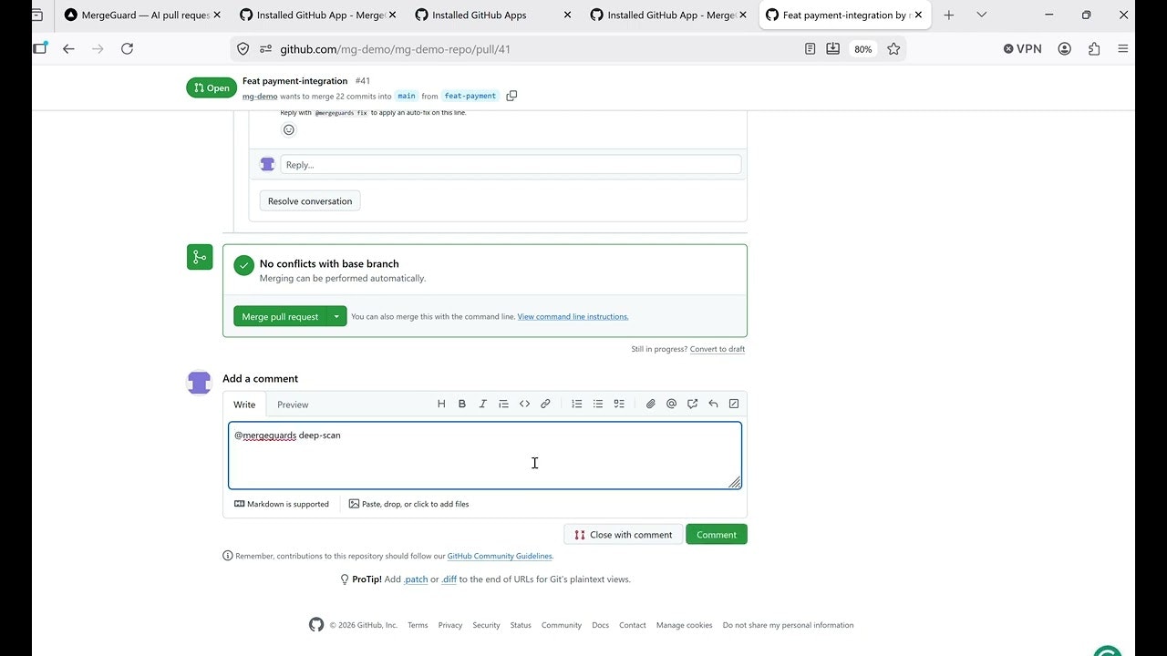Screen dimensions: 1167x656
Task: Toggle reader view in address bar
Action: (810, 48)
